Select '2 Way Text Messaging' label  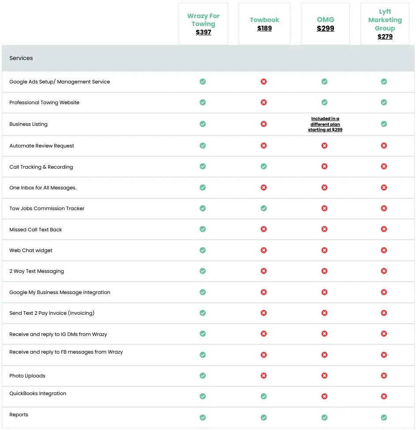pyautogui.click(x=37, y=271)
